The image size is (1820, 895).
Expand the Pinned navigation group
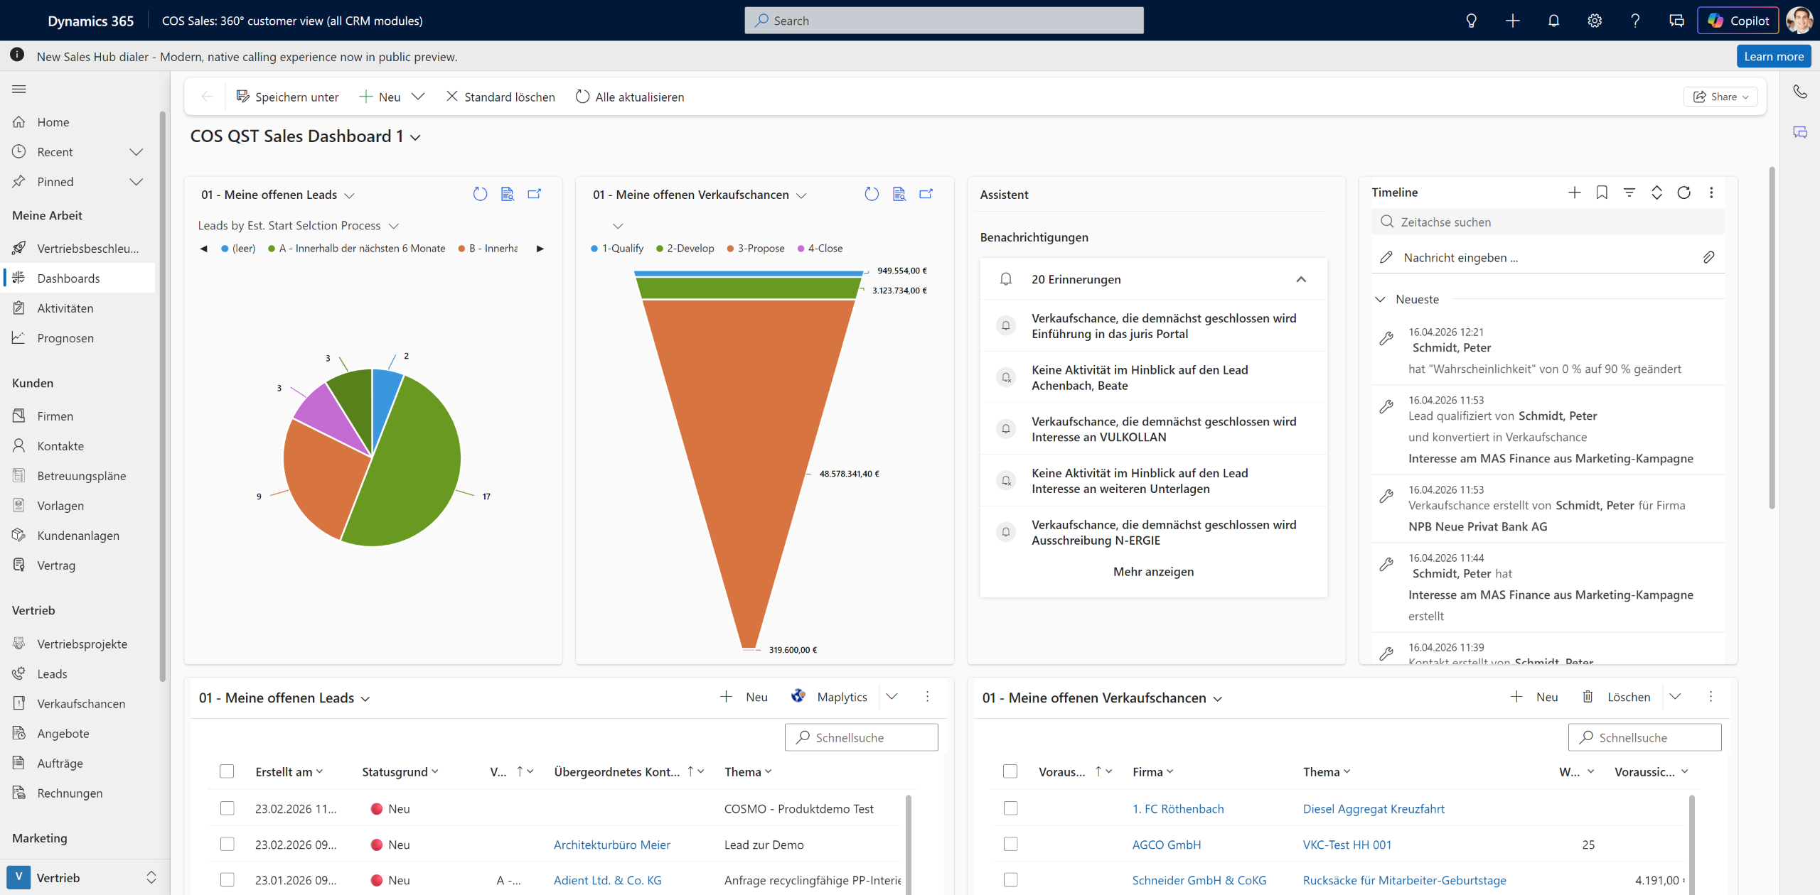tap(136, 182)
